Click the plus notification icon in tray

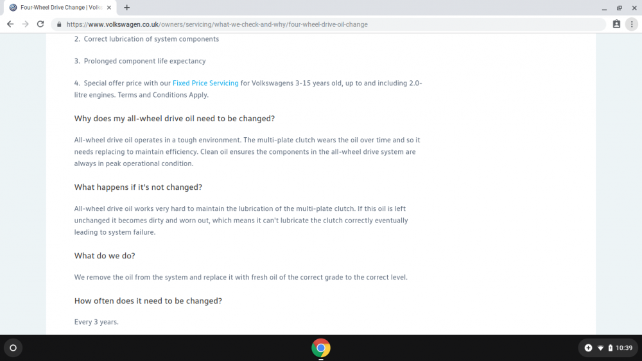click(x=588, y=348)
